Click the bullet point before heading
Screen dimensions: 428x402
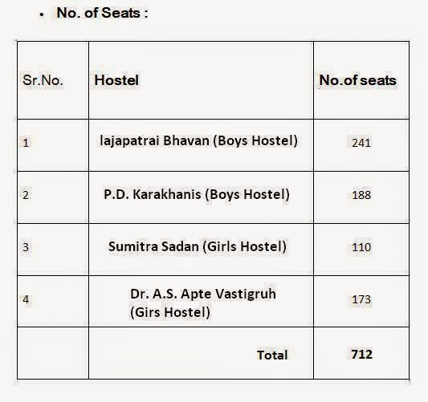(42, 14)
